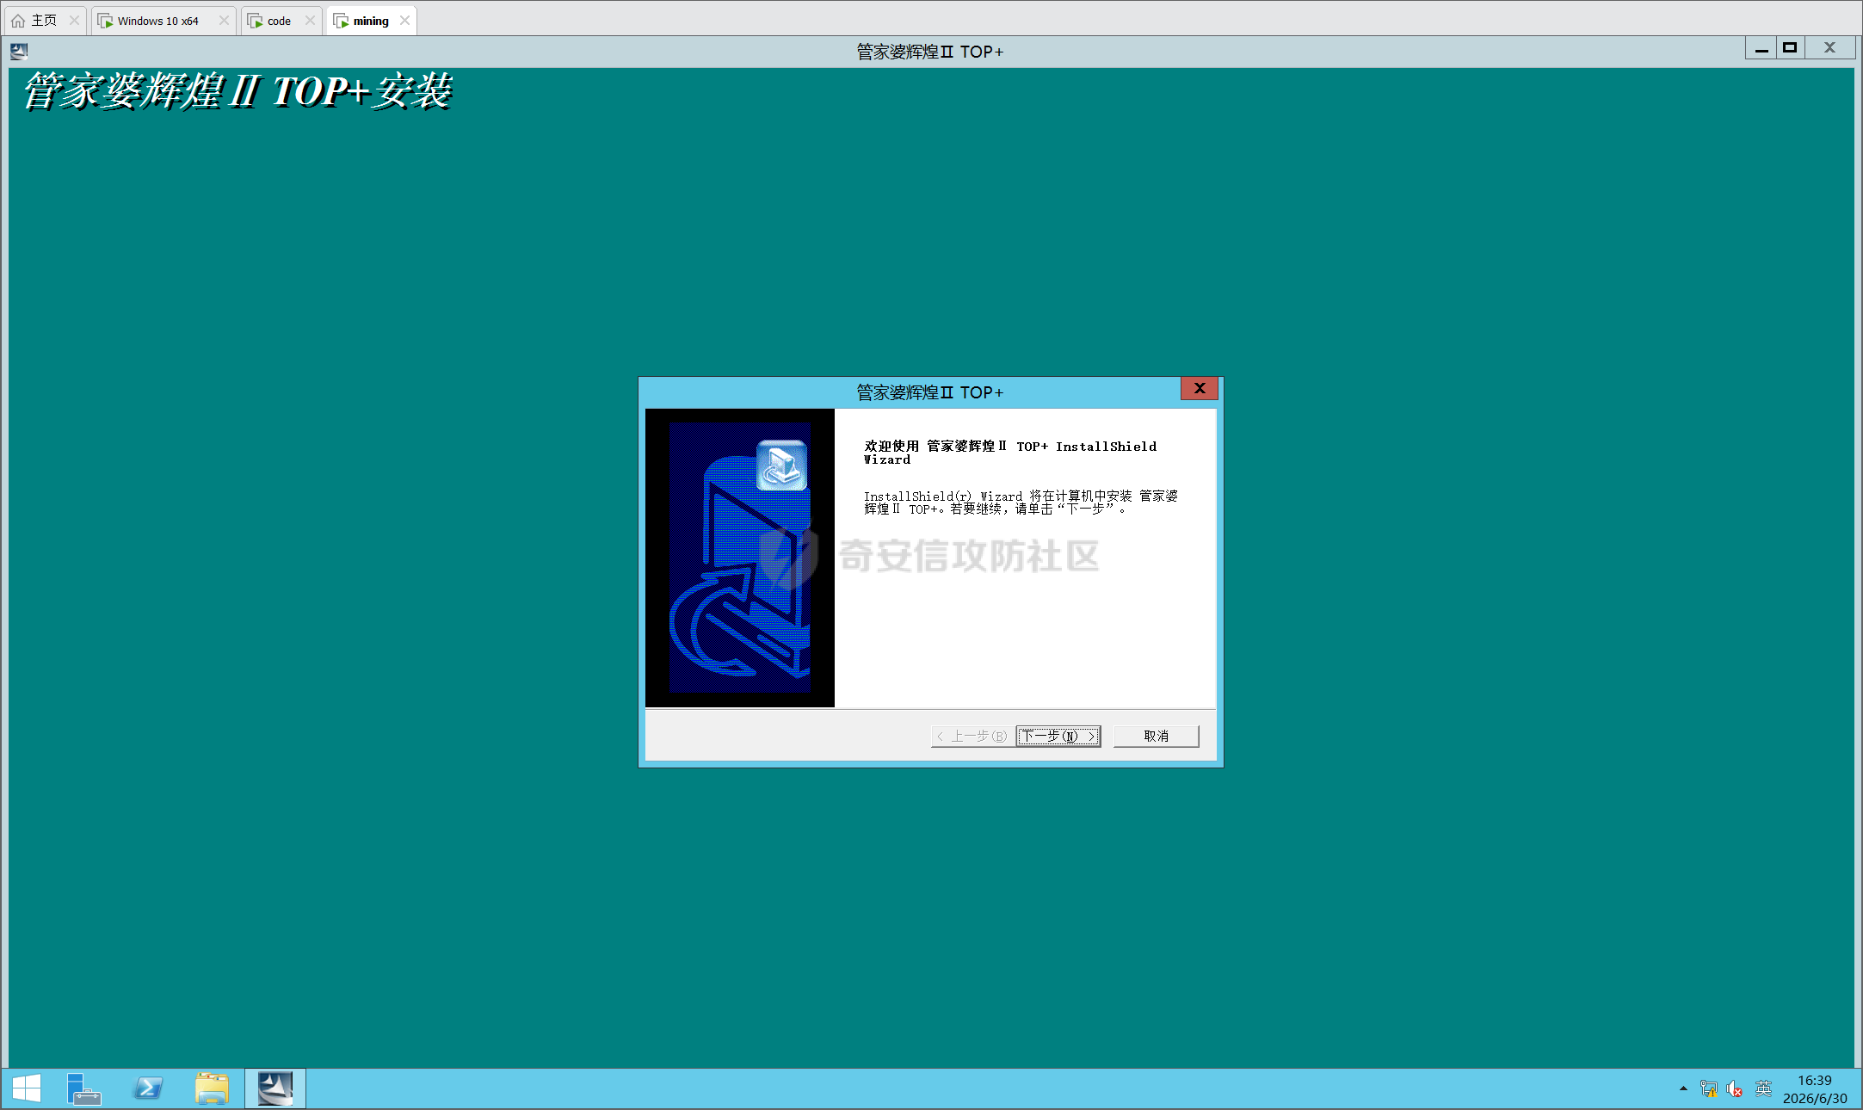
Task: Click the installer window system menu icon
Action: (x=19, y=51)
